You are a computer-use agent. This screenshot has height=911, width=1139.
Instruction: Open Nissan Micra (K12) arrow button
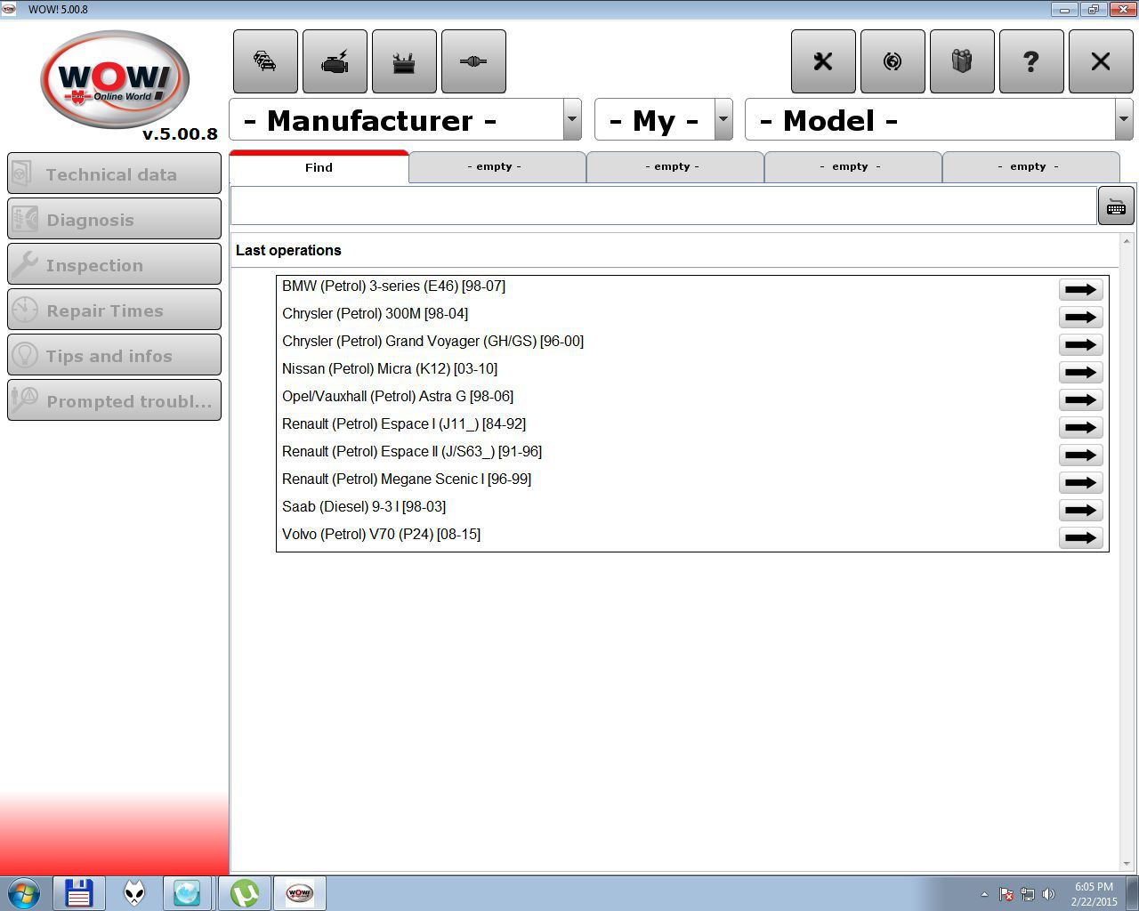pyautogui.click(x=1081, y=372)
